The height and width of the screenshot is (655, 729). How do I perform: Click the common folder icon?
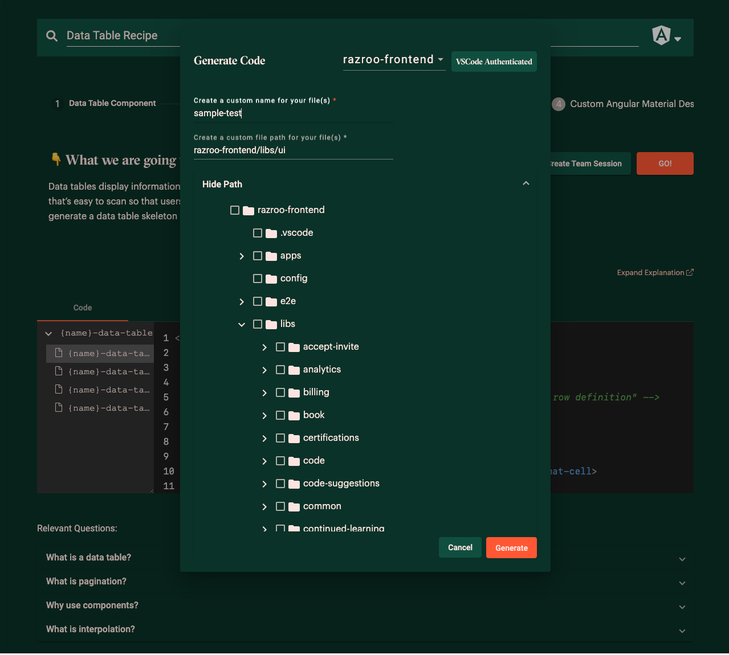(x=294, y=507)
